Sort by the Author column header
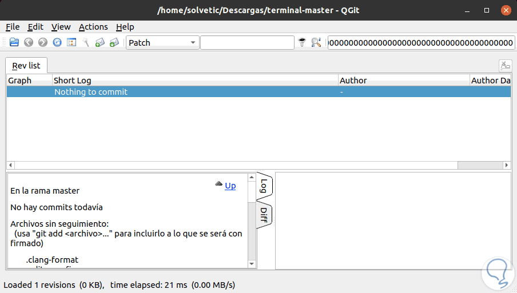 click(404, 81)
